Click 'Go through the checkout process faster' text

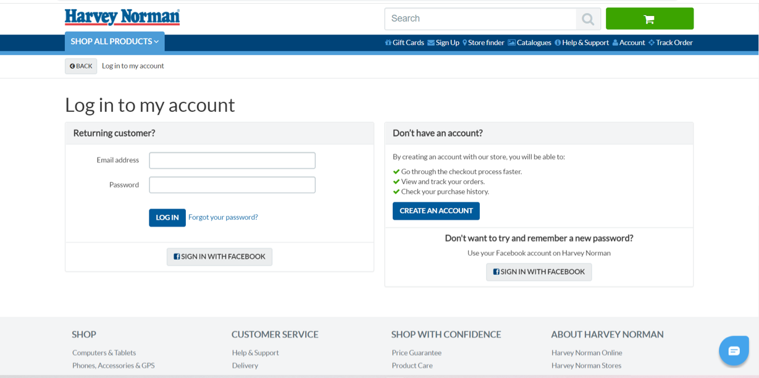pyautogui.click(x=461, y=172)
